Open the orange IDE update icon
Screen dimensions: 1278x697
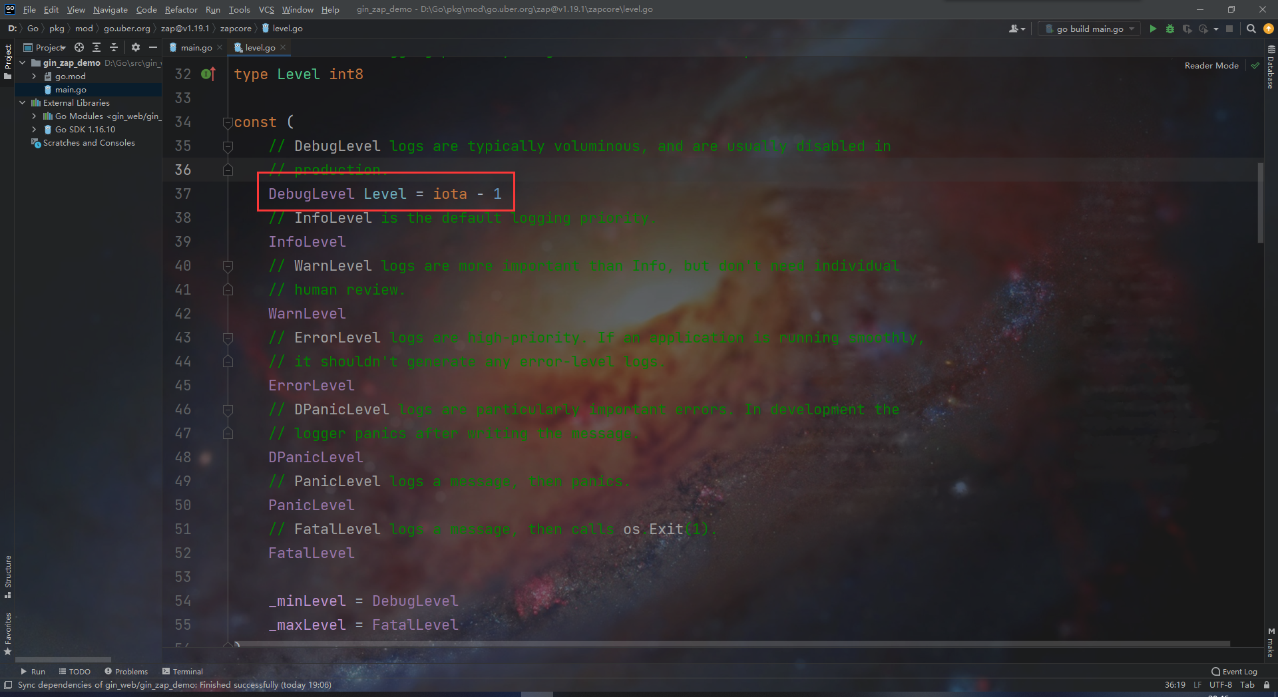pyautogui.click(x=1269, y=29)
